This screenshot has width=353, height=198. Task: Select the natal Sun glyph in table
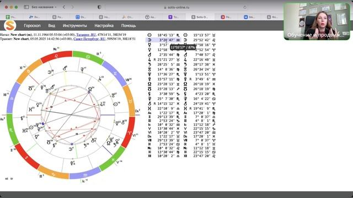point(149,35)
